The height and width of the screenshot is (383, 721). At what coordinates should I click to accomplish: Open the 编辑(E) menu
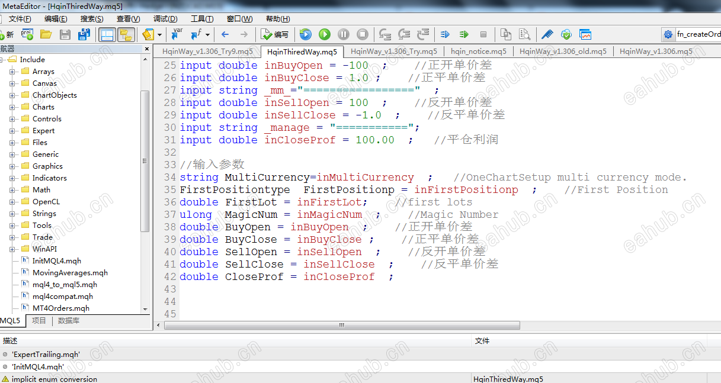[56, 19]
